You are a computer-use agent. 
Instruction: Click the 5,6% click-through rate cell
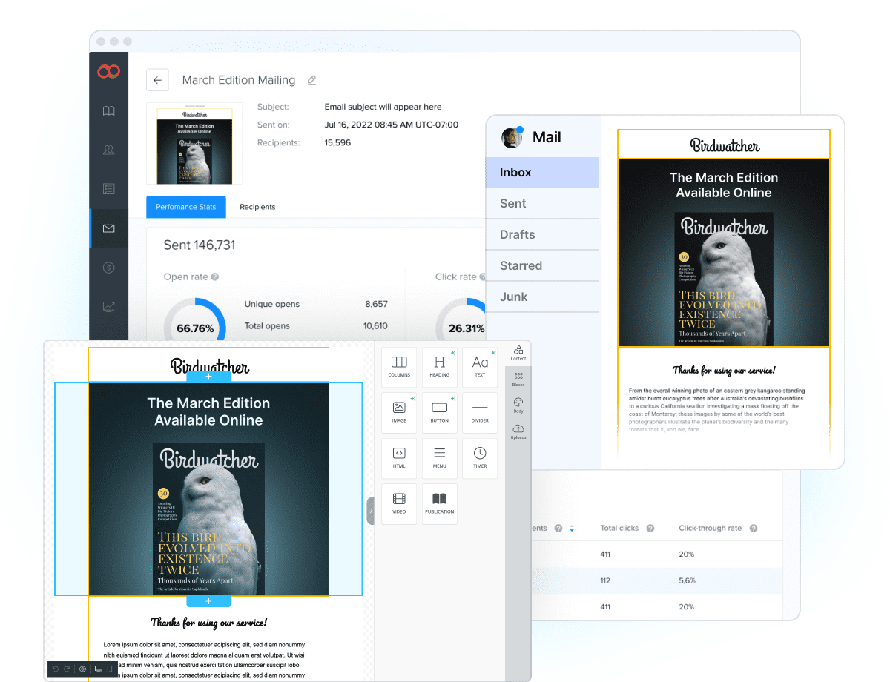(x=688, y=580)
